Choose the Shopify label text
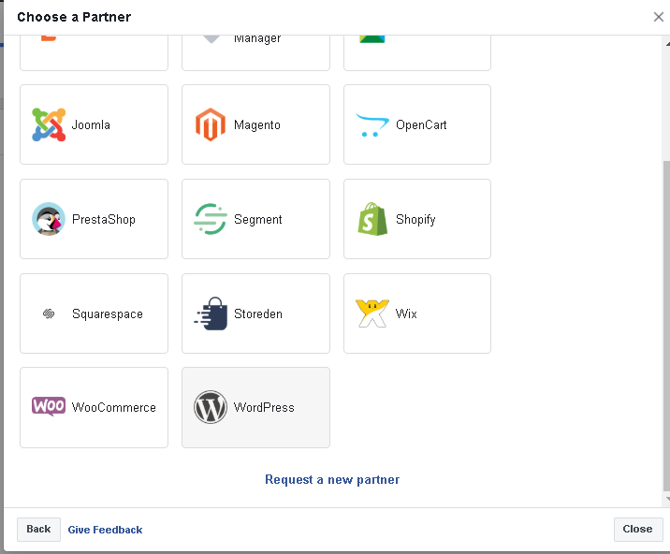The height and width of the screenshot is (554, 670). point(415,220)
